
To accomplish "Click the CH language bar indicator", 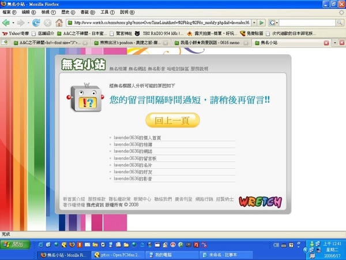I will (x=276, y=245).
